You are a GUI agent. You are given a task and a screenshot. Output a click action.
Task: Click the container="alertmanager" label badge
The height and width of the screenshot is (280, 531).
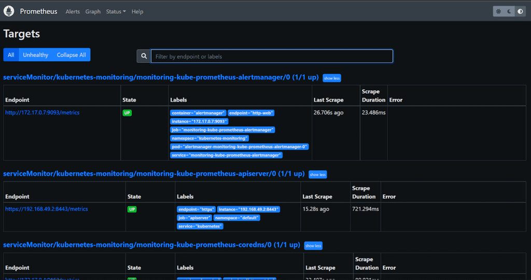click(198, 113)
